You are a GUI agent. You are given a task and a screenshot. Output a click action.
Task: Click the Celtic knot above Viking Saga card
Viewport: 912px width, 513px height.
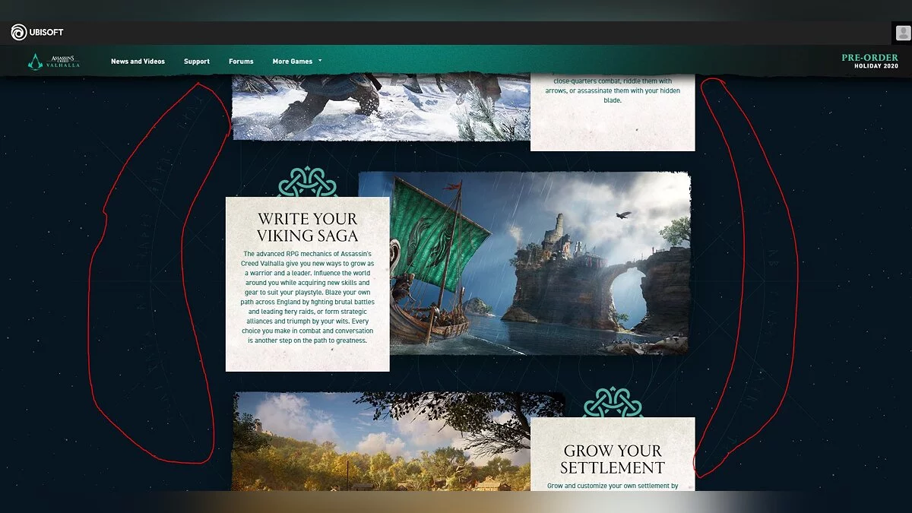tap(308, 182)
